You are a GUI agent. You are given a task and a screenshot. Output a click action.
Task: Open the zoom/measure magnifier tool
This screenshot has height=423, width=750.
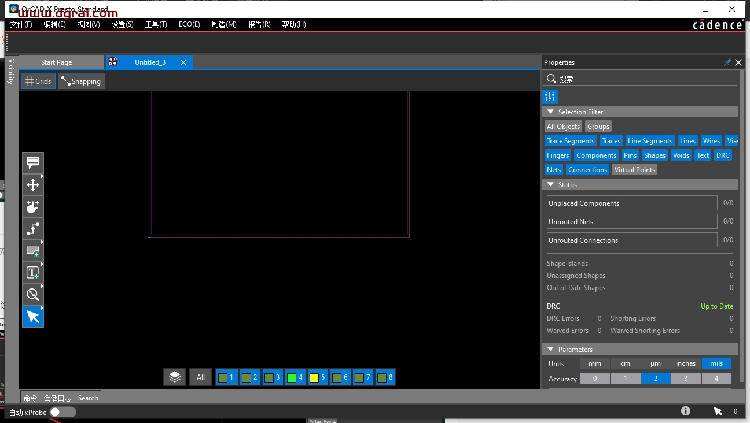pyautogui.click(x=33, y=295)
